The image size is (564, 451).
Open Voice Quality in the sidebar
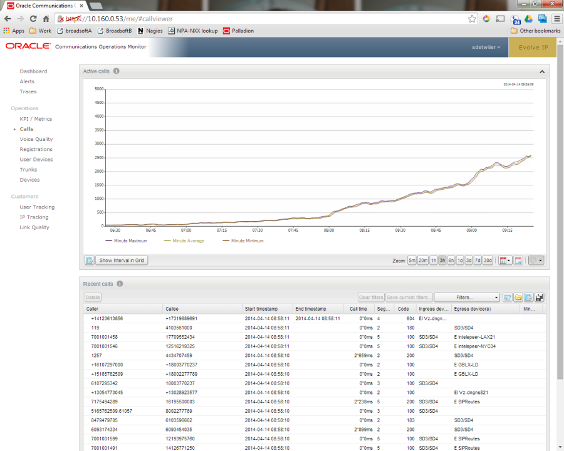pos(36,139)
